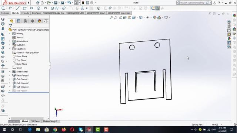Click the filter funnel icon in the tree
237x133 pixels.
coord(11,25)
